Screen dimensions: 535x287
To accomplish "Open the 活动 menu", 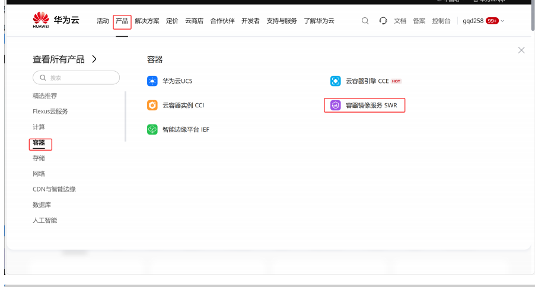I will 103,21.
